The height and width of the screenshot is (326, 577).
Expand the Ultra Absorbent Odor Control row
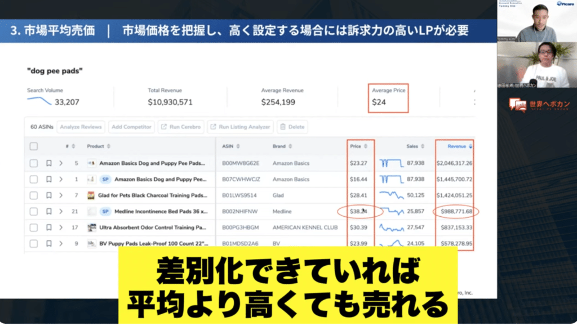pyautogui.click(x=61, y=227)
